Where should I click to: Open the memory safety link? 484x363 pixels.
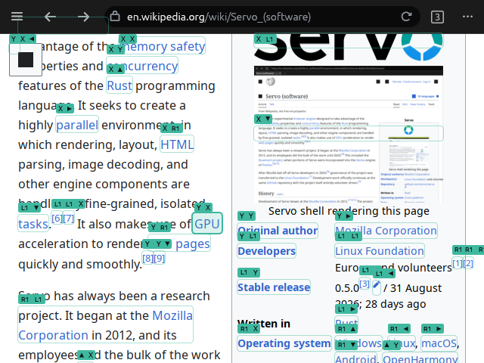click(x=163, y=46)
